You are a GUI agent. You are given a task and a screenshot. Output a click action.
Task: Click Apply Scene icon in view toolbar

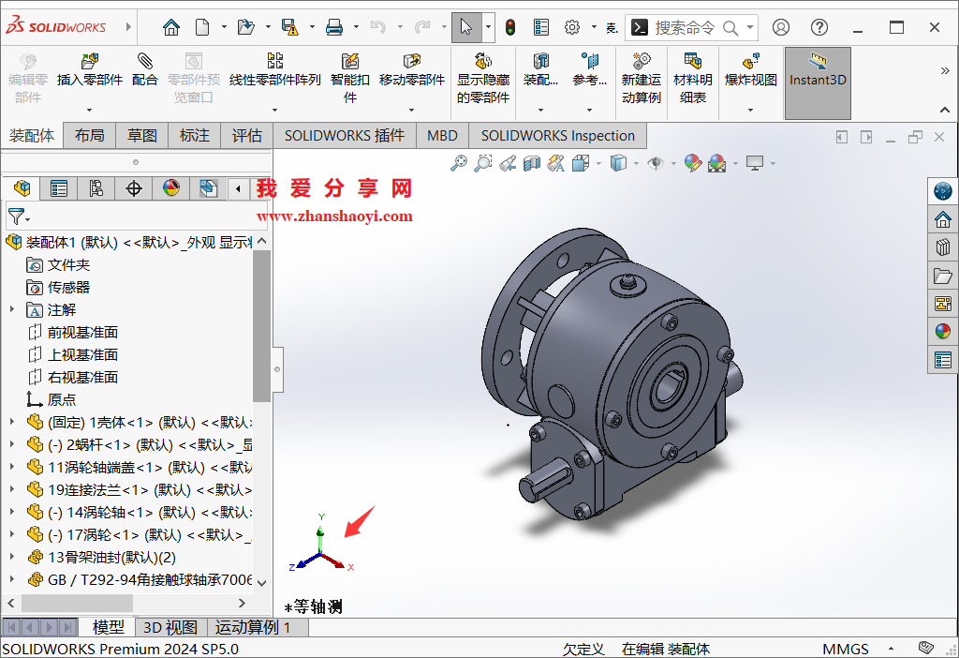716,163
